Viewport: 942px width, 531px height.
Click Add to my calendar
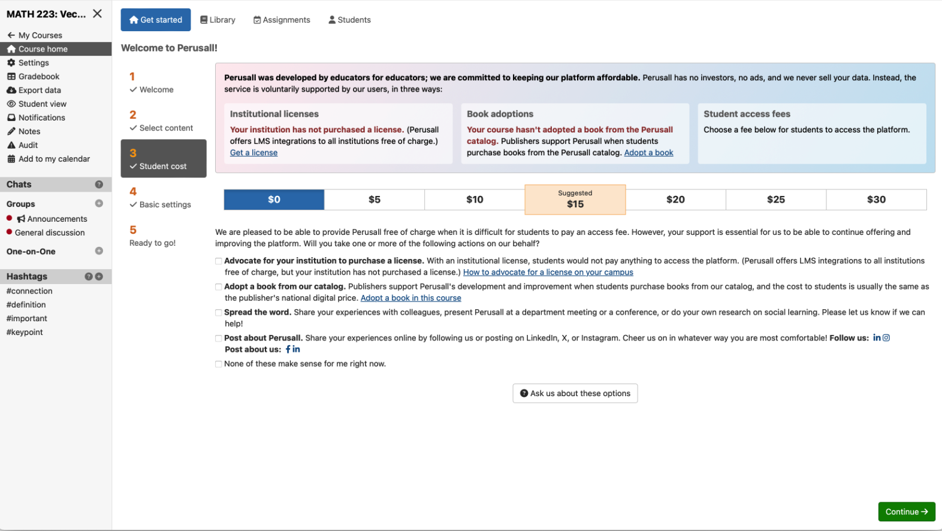pyautogui.click(x=49, y=159)
